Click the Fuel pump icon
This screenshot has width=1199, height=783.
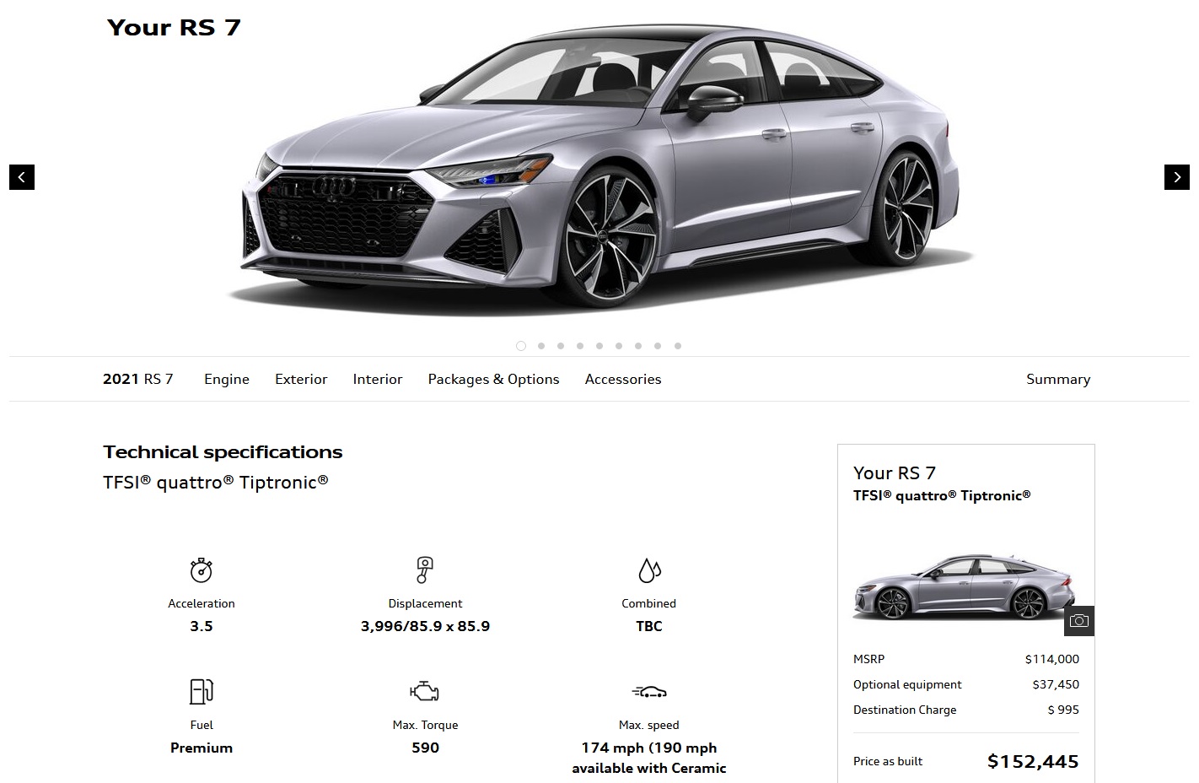coord(202,692)
